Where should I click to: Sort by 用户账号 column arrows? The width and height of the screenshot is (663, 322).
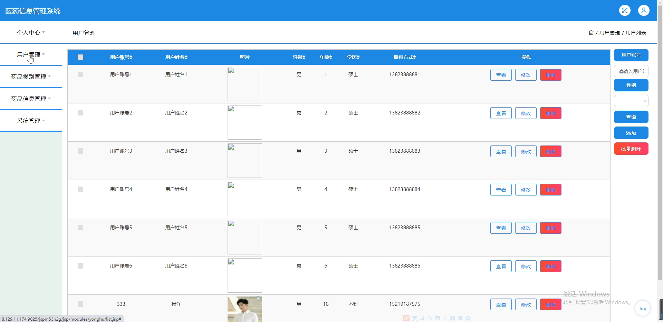pos(131,57)
